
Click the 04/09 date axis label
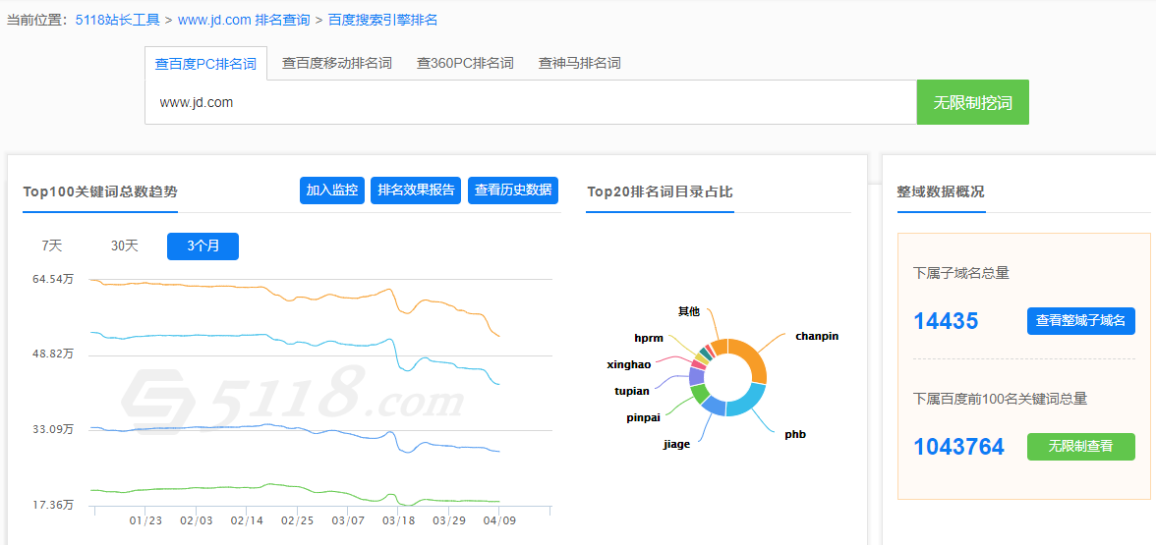tap(499, 520)
